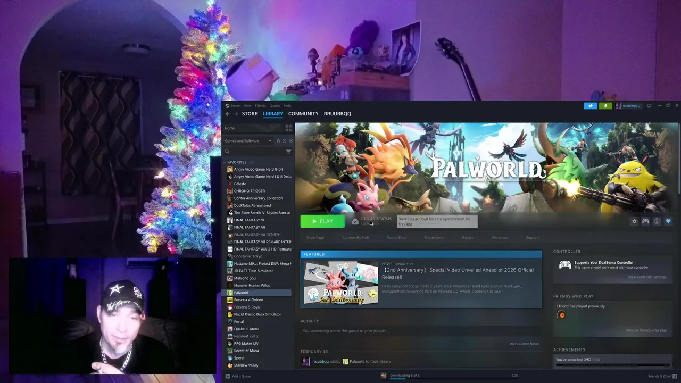
Task: Open the Friends menu
Action: (260, 106)
